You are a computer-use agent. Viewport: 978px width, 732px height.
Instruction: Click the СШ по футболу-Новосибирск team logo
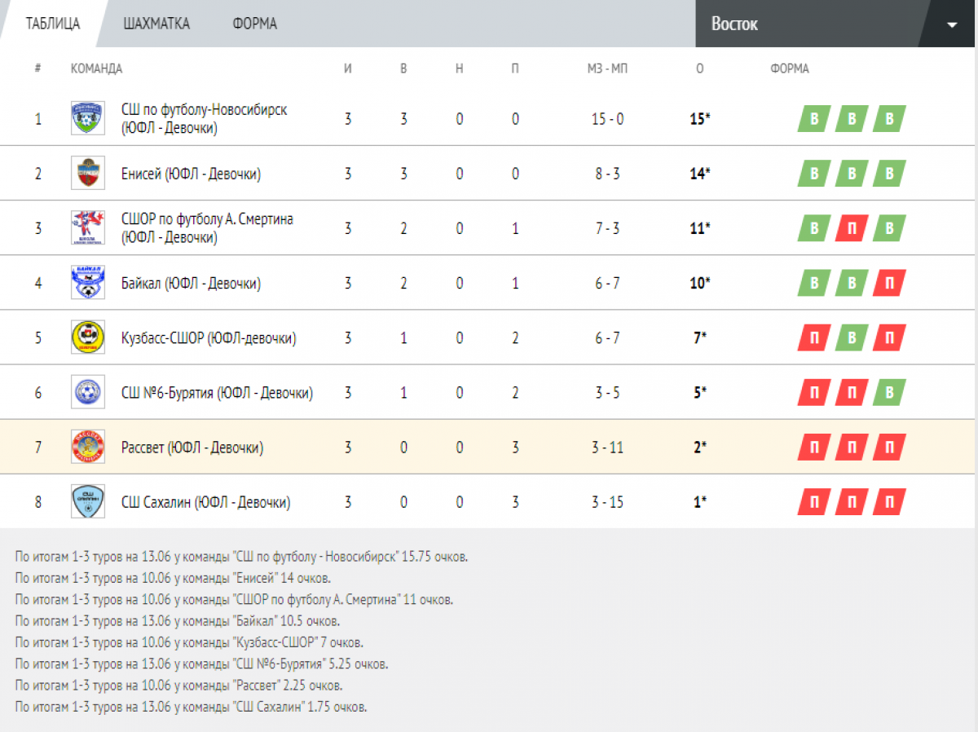87,118
